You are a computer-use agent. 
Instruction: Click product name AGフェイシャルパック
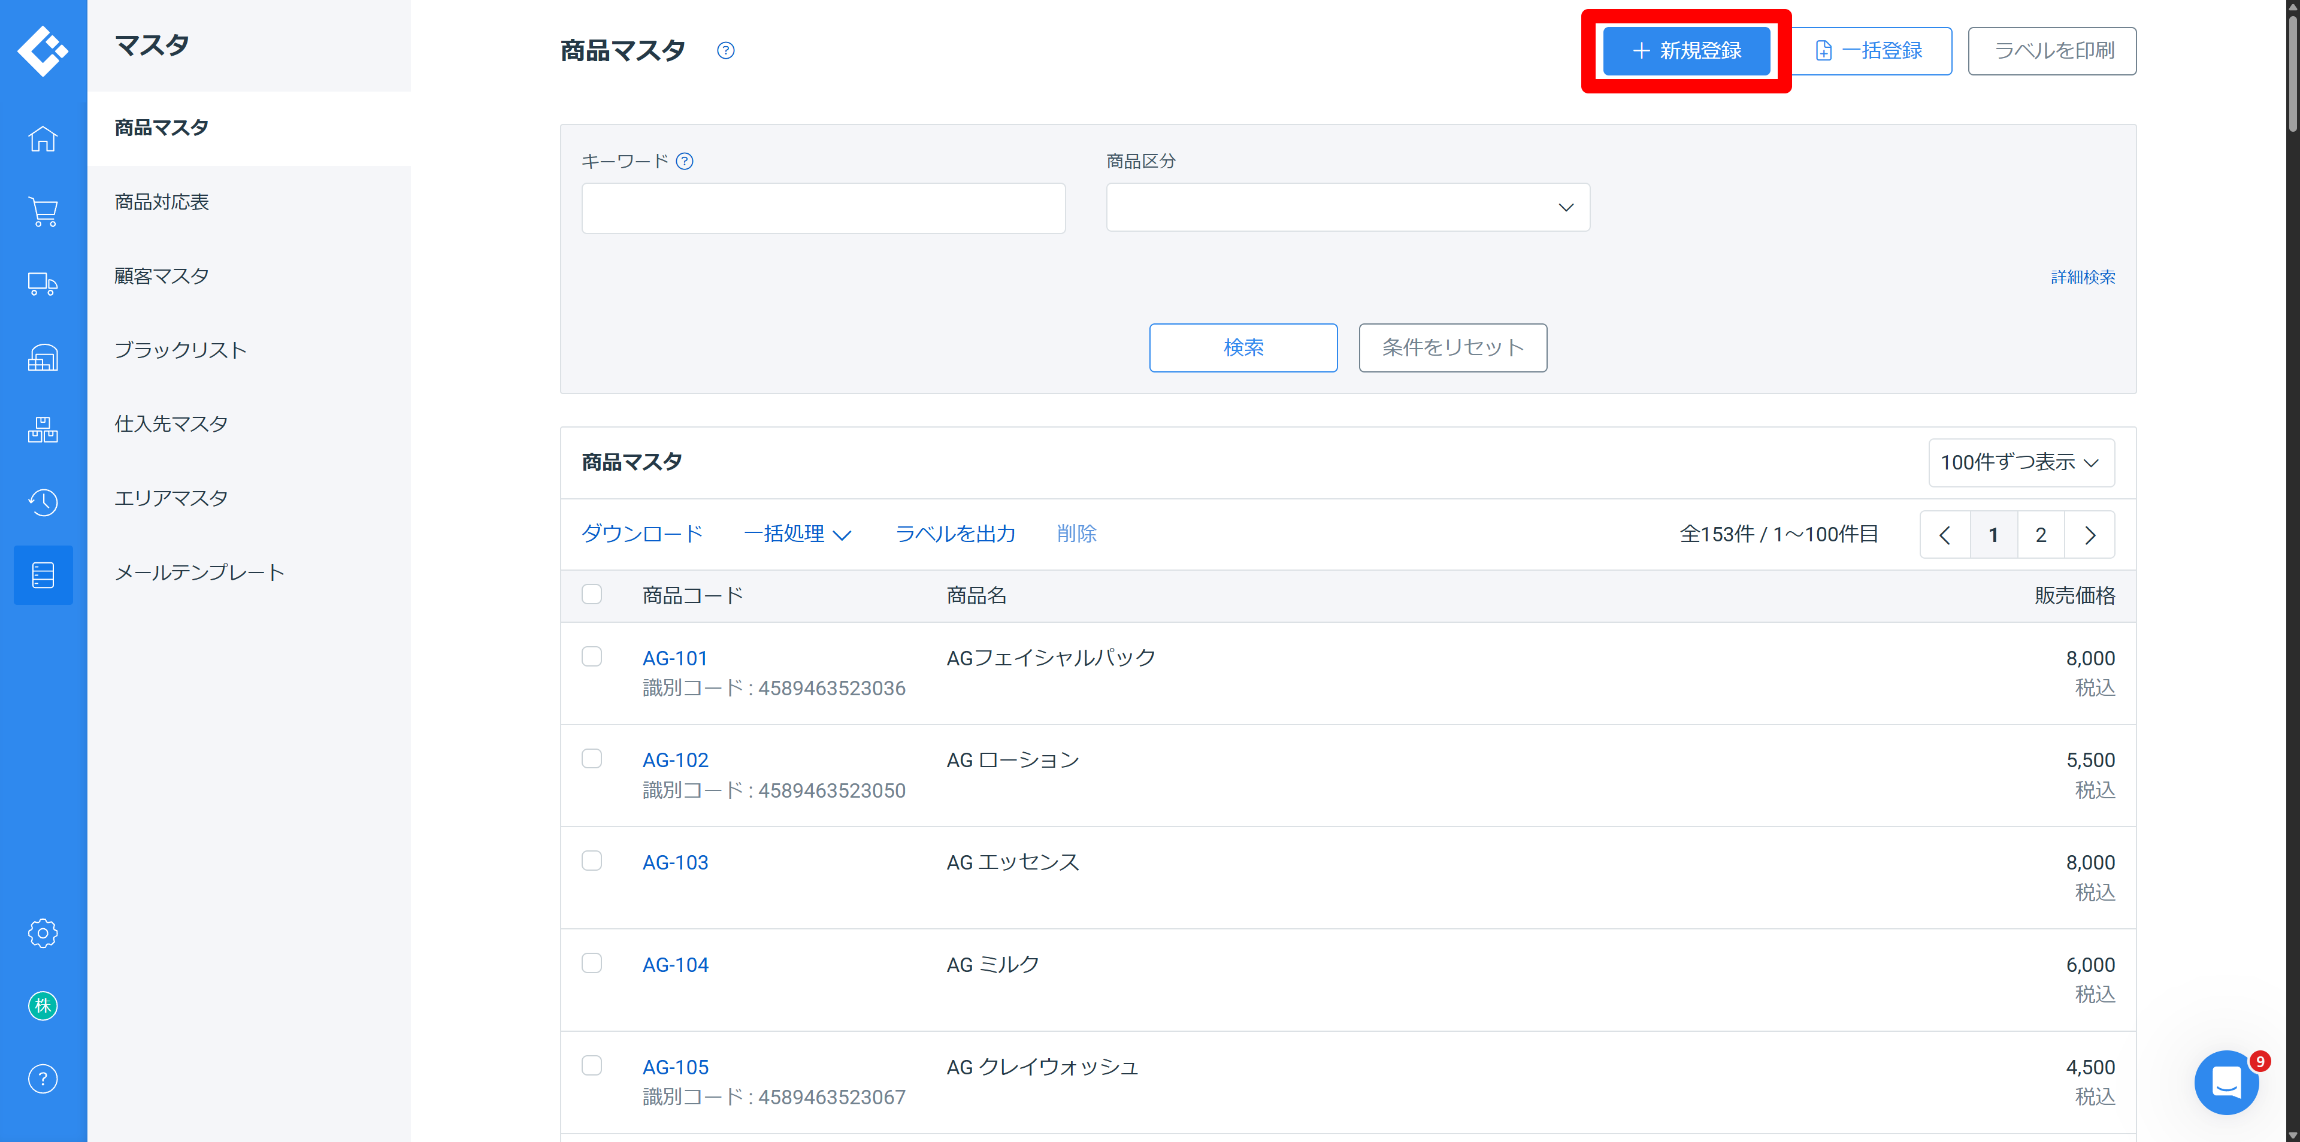coord(1051,658)
